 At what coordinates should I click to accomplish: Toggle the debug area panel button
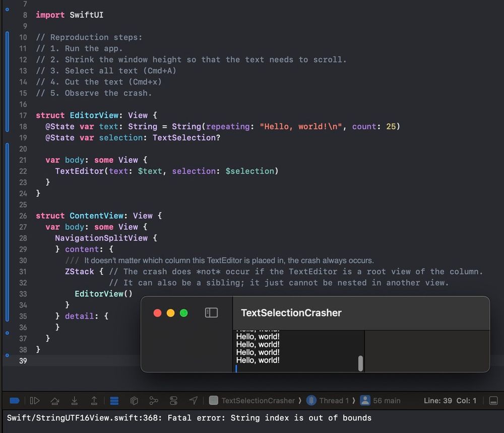point(493,401)
